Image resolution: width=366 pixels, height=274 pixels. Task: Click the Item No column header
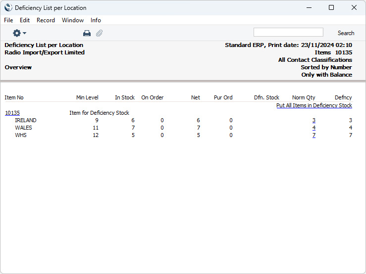pos(14,97)
